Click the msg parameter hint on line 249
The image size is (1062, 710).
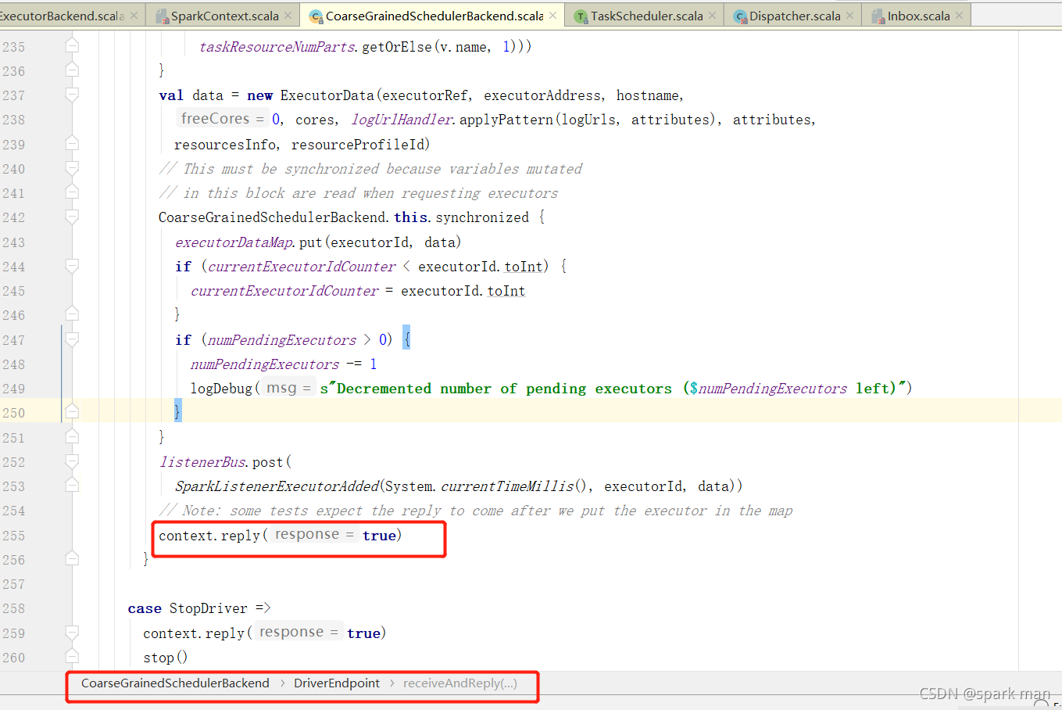[x=288, y=388]
